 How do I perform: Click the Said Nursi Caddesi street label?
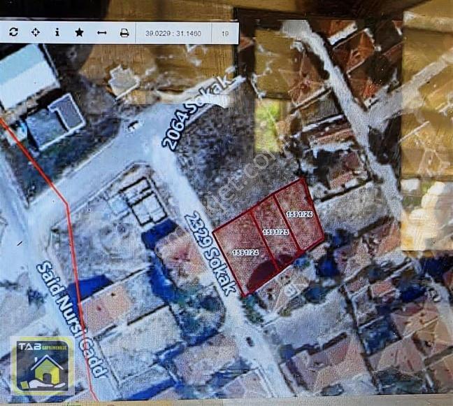[72, 319]
